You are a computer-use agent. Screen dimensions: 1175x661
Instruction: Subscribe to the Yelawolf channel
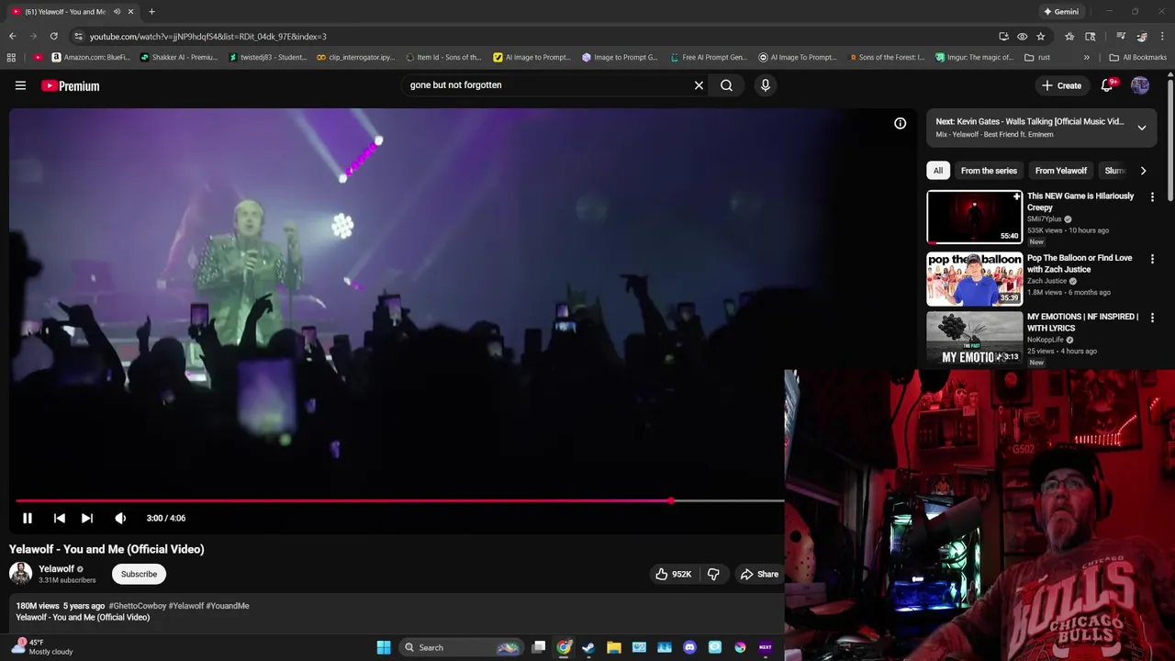[x=139, y=574]
